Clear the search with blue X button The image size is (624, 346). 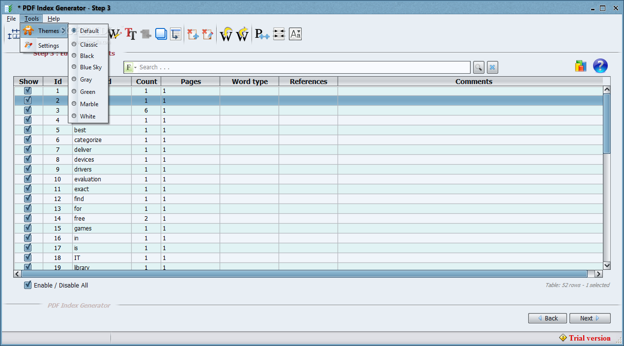coord(493,67)
